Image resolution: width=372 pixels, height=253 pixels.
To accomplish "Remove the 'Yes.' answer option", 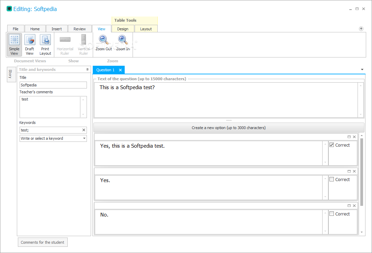I will [x=354, y=171].
